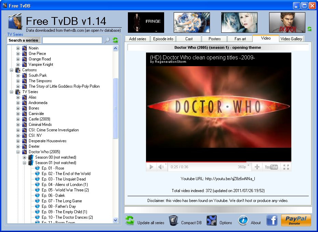Screen dimensions: 318x232
Task: Expand the Criminal Minds node
Action: [x=18, y=125]
